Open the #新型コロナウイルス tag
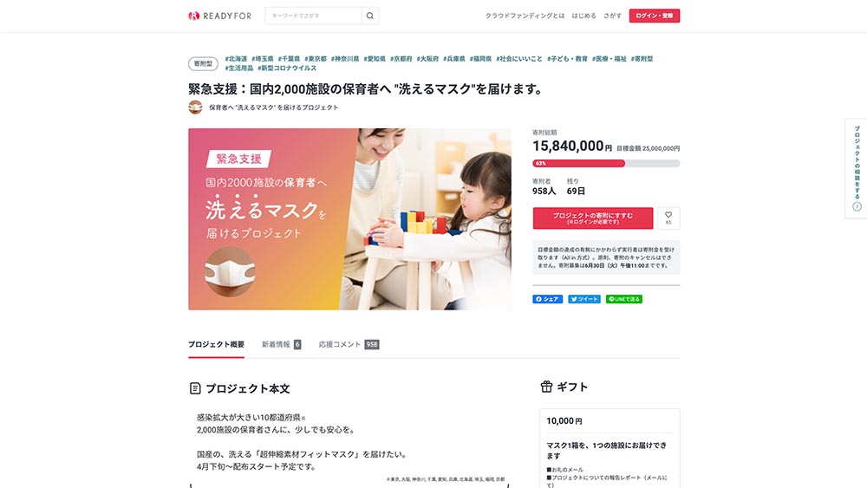The image size is (867, 488). [287, 68]
